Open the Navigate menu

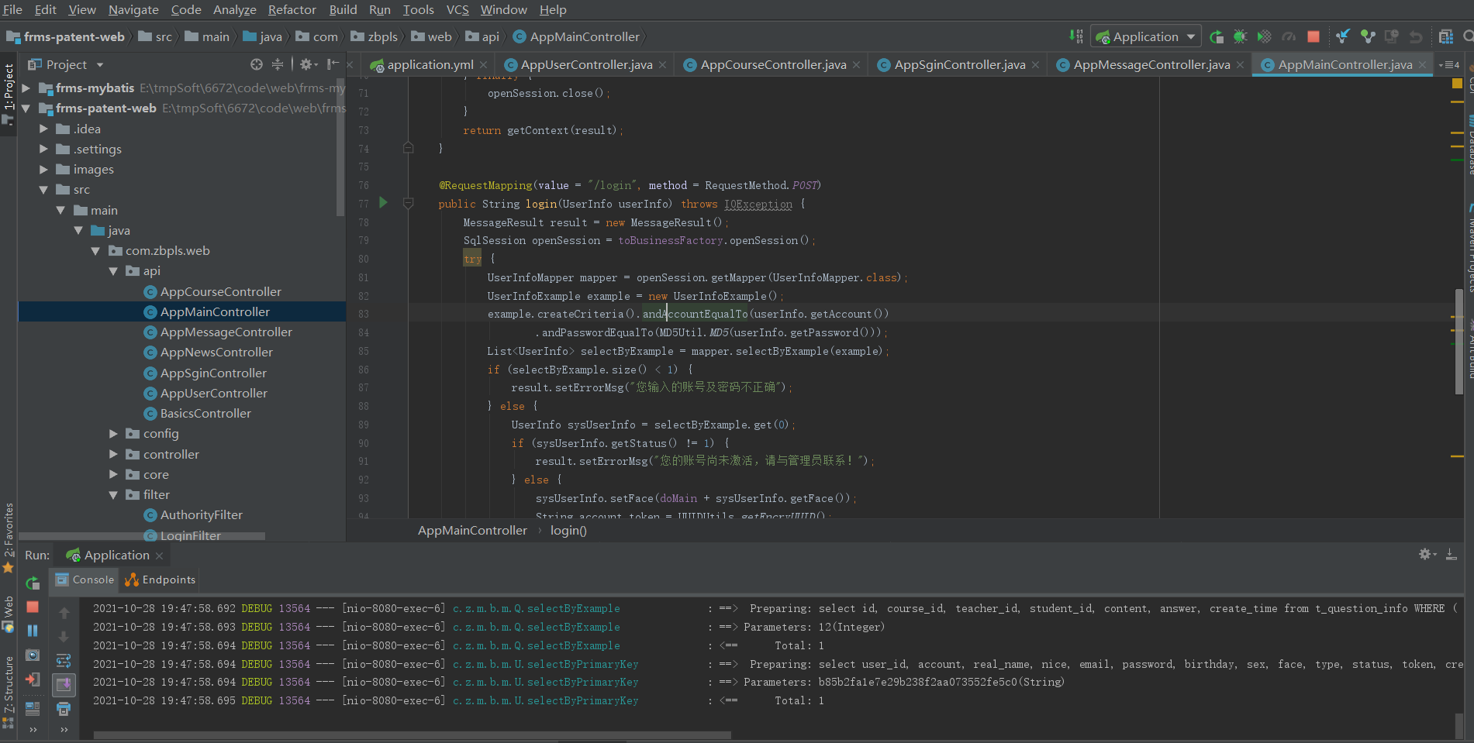[x=133, y=9]
